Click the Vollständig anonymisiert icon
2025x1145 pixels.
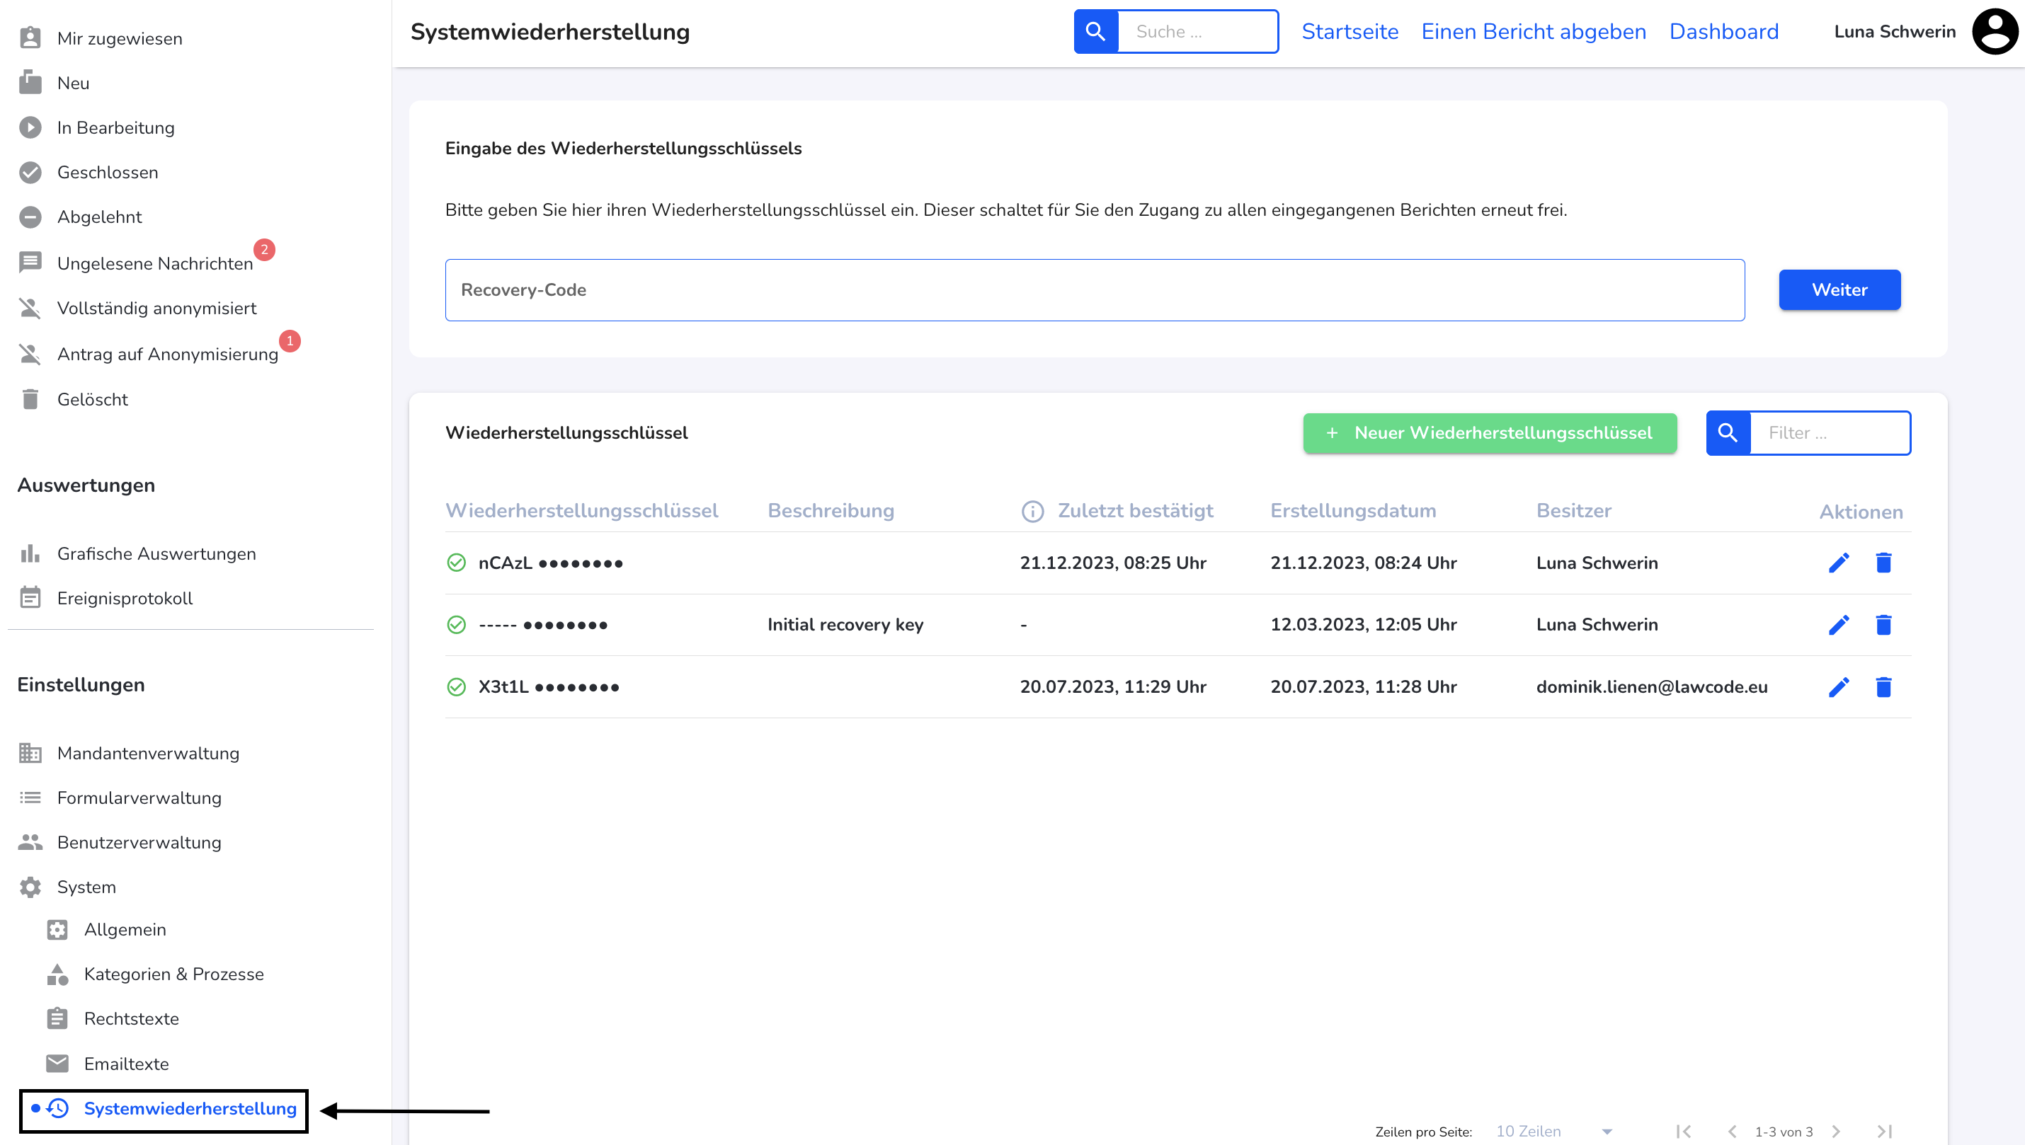pos(30,309)
